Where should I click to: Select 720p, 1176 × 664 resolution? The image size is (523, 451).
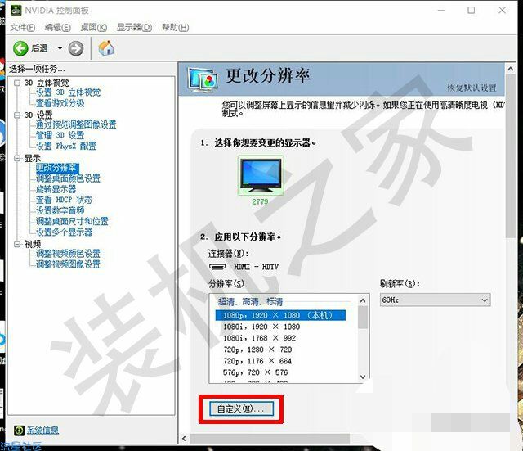click(257, 361)
